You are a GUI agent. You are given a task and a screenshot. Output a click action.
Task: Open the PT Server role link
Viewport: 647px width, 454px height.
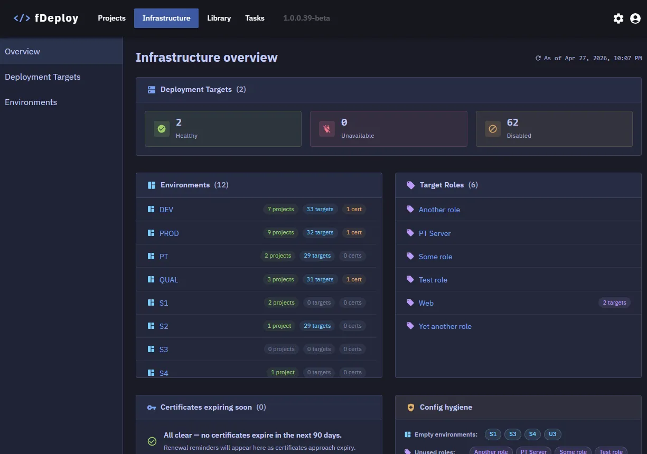tap(435, 233)
